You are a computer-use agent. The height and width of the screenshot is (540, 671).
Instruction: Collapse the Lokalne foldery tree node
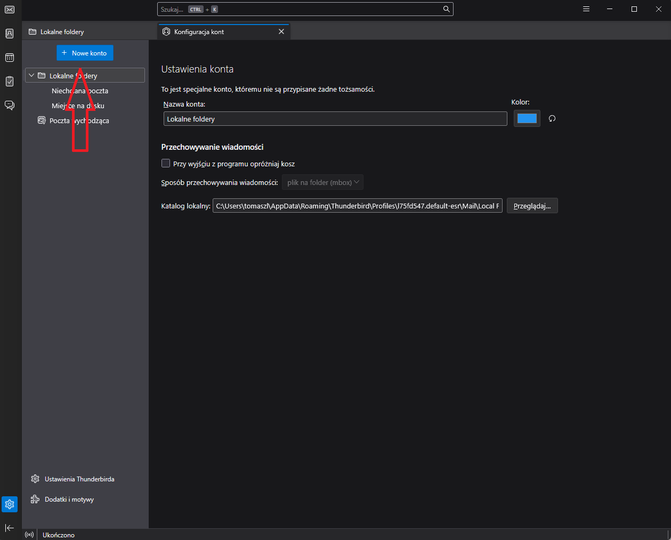[x=31, y=76]
